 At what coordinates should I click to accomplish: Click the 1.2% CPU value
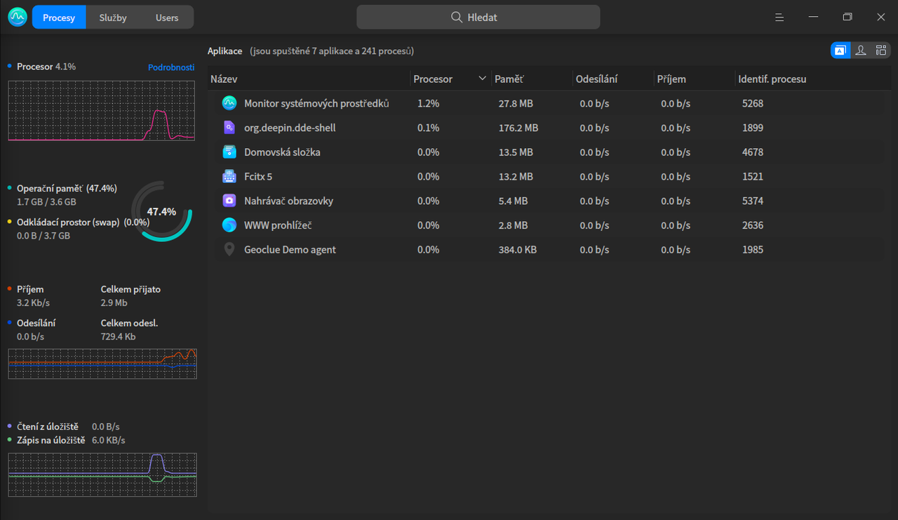tap(428, 103)
